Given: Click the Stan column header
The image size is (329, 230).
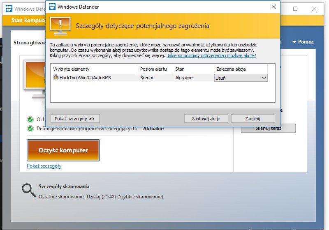Looking at the screenshot, I should [193, 69].
